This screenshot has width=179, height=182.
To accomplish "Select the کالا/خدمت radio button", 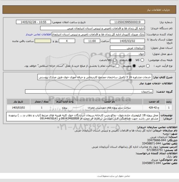I will tap(114, 60).
